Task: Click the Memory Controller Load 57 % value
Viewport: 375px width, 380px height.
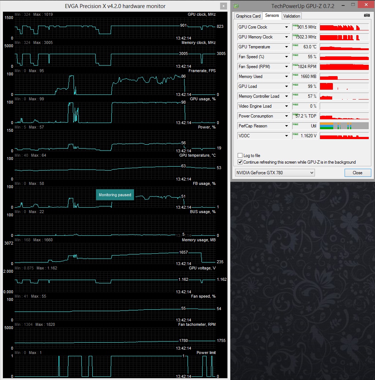Action: (305, 96)
